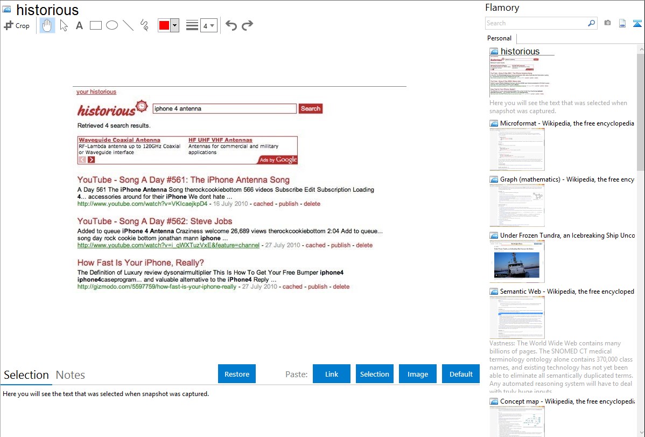The height and width of the screenshot is (437, 645).
Task: Click the Default paste button
Action: [461, 374]
